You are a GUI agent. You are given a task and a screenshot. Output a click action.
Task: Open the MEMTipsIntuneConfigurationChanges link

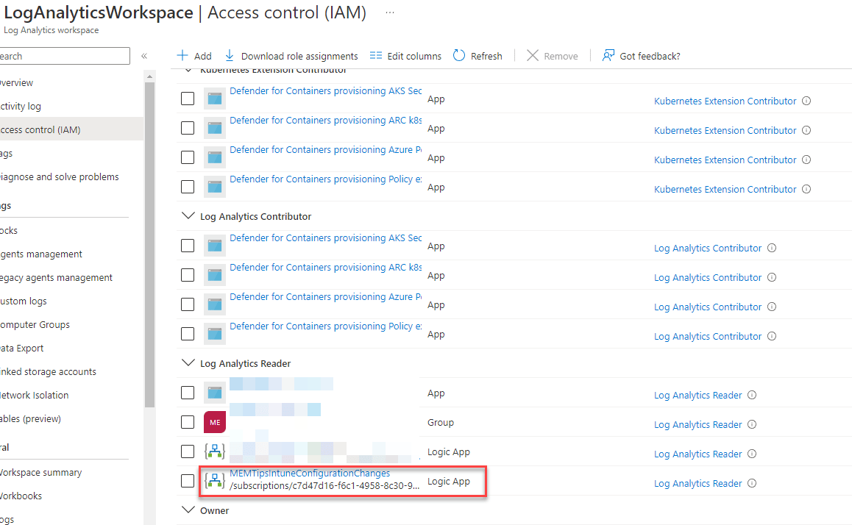310,473
